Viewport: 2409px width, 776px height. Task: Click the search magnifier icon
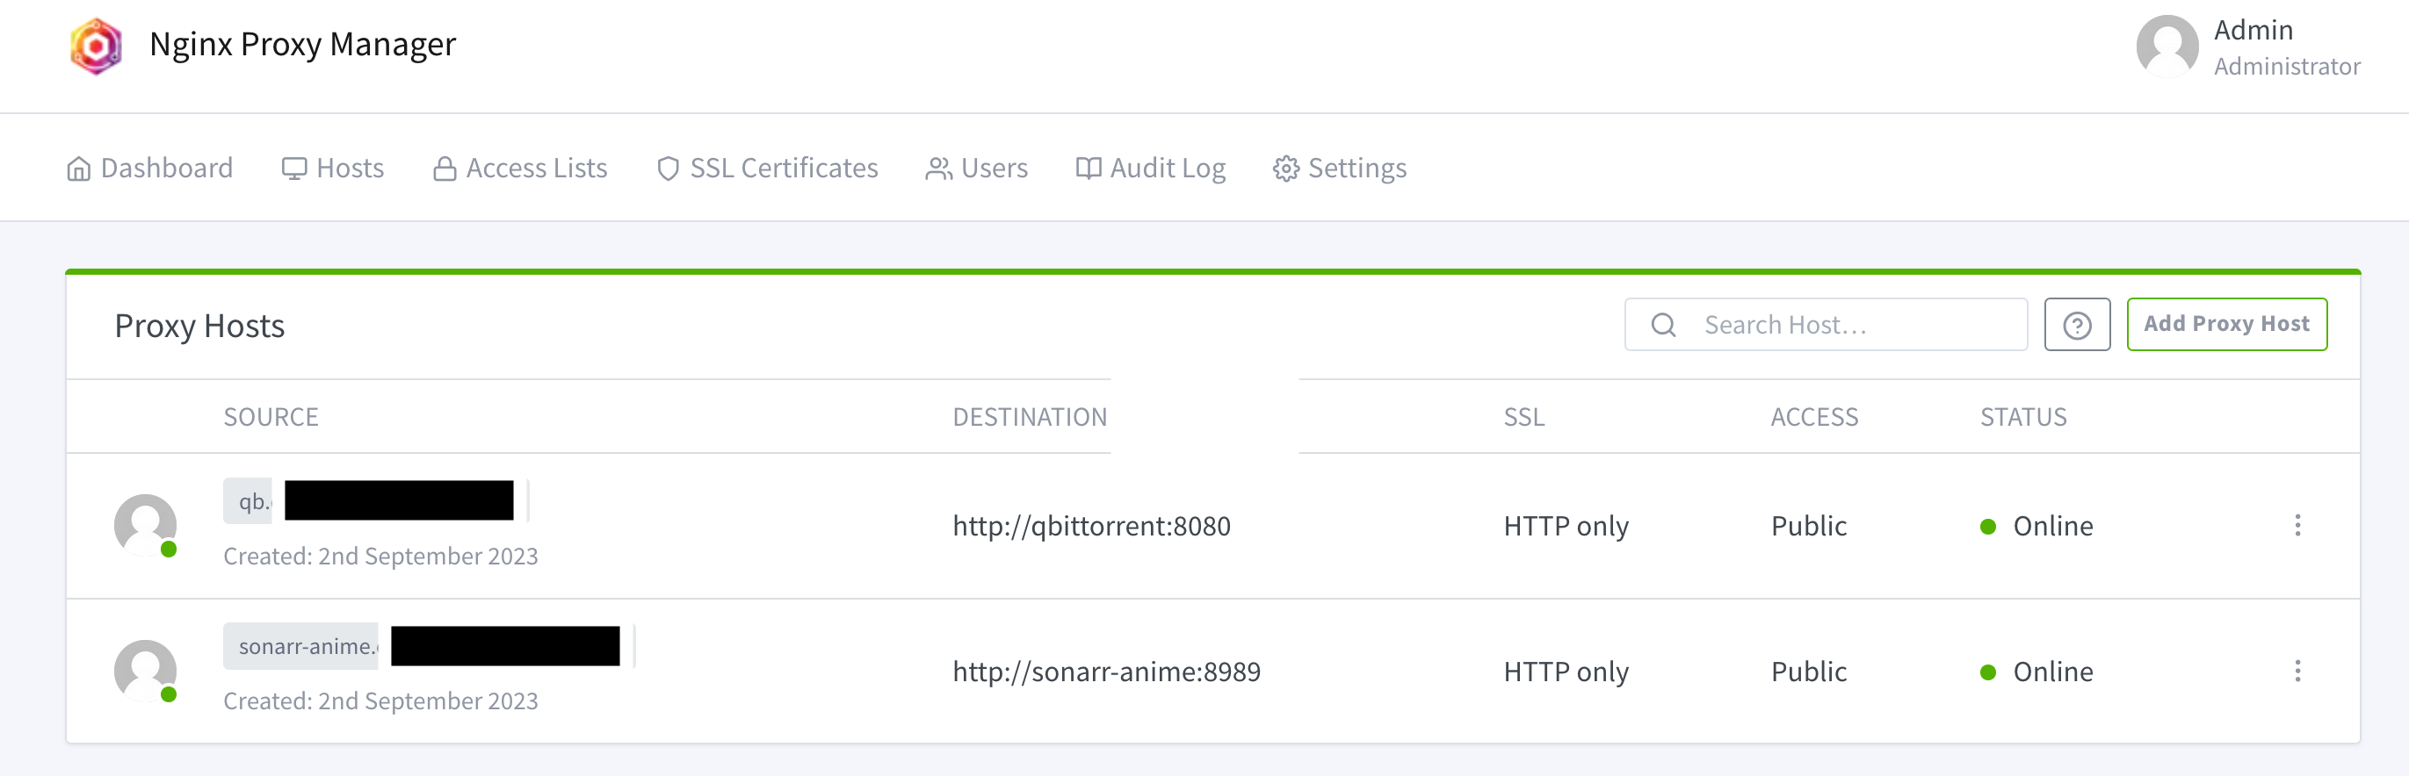point(1664,325)
